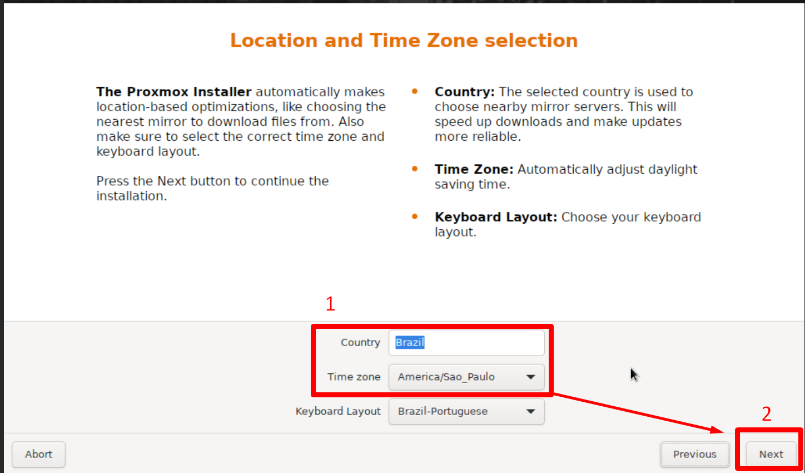
Task: Click the Location and Time Zone selection heading
Action: tap(404, 41)
